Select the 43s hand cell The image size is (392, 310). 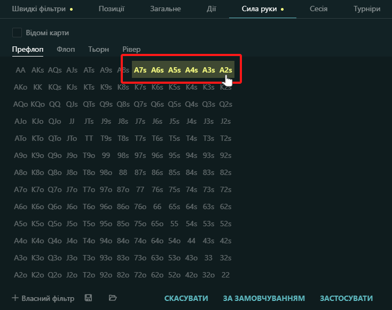208,241
